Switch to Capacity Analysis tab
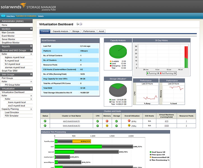This screenshot has width=203, height=168. pyautogui.click(x=60, y=31)
